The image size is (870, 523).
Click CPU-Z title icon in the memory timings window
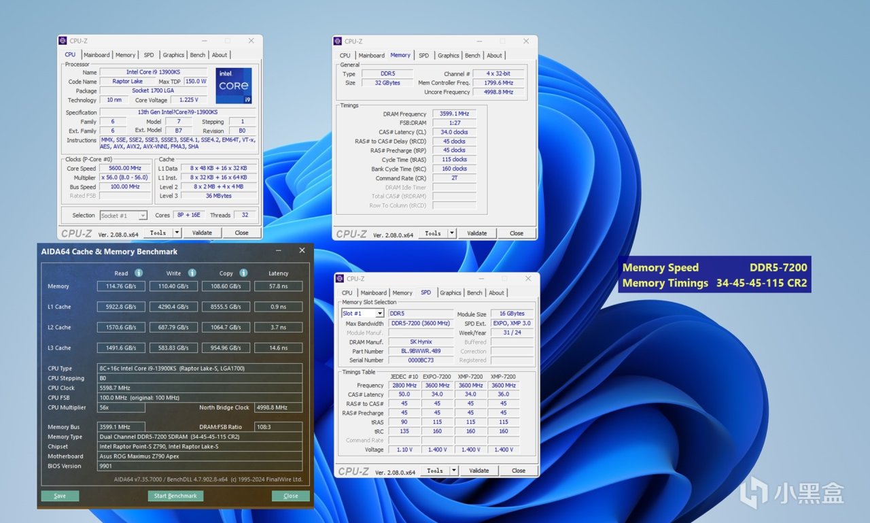338,41
